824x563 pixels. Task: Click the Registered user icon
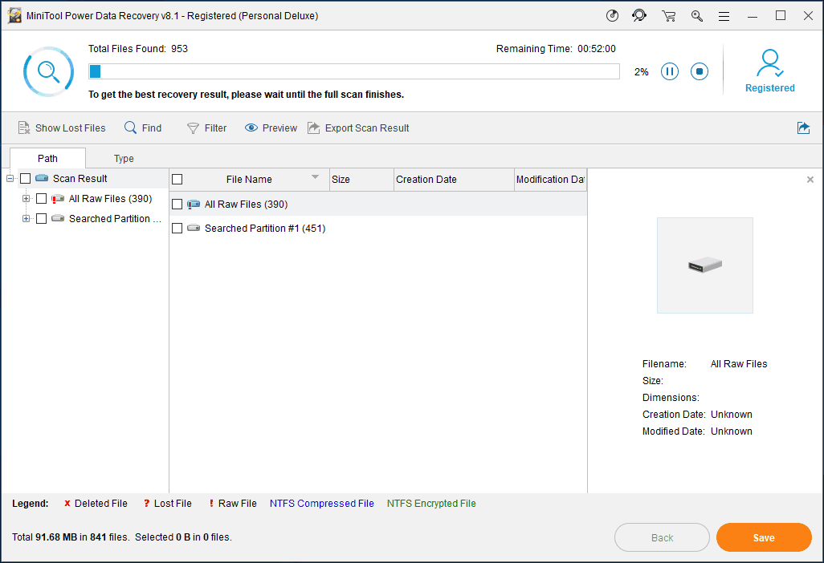[770, 63]
